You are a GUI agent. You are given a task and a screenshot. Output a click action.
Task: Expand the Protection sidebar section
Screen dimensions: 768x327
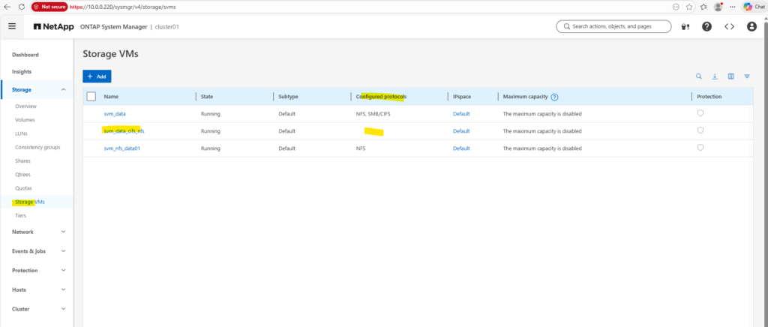tap(63, 270)
